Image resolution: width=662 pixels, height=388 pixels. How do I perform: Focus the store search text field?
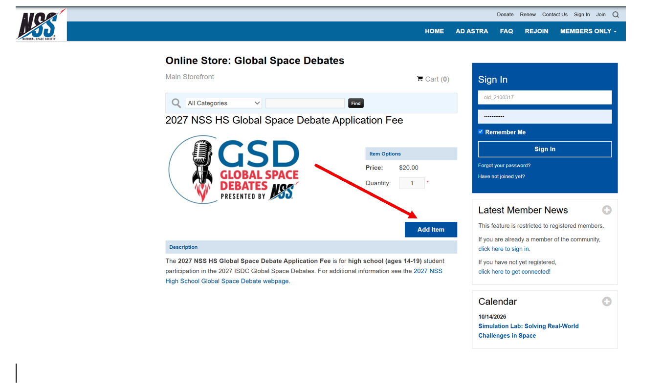[x=305, y=103]
